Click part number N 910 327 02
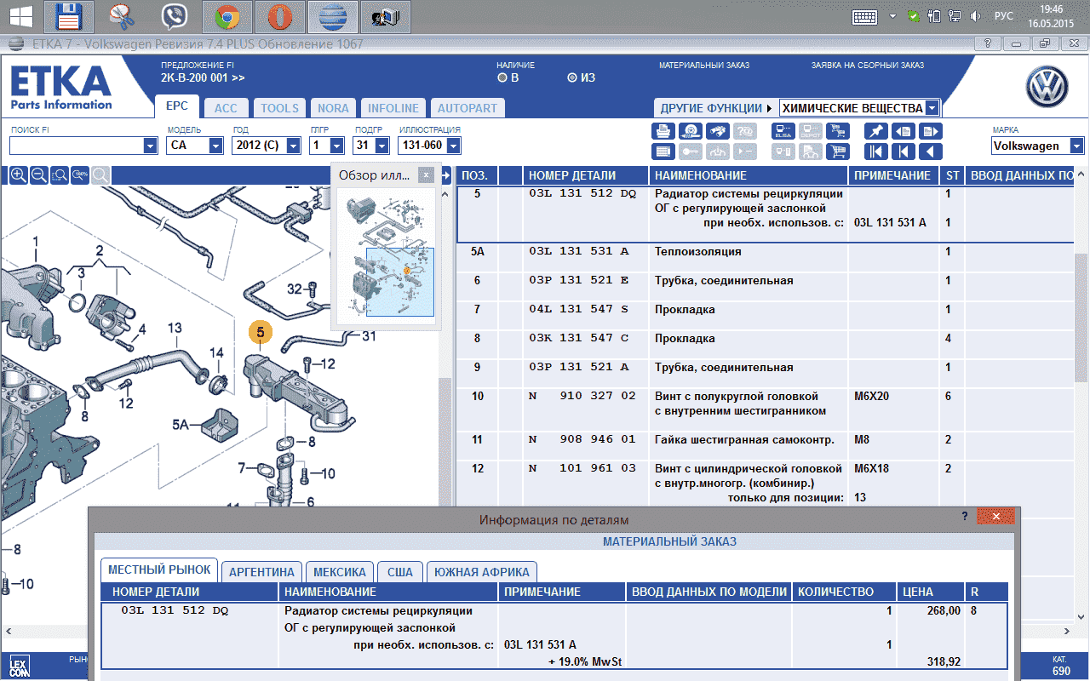This screenshot has height=681, width=1090. click(x=582, y=396)
